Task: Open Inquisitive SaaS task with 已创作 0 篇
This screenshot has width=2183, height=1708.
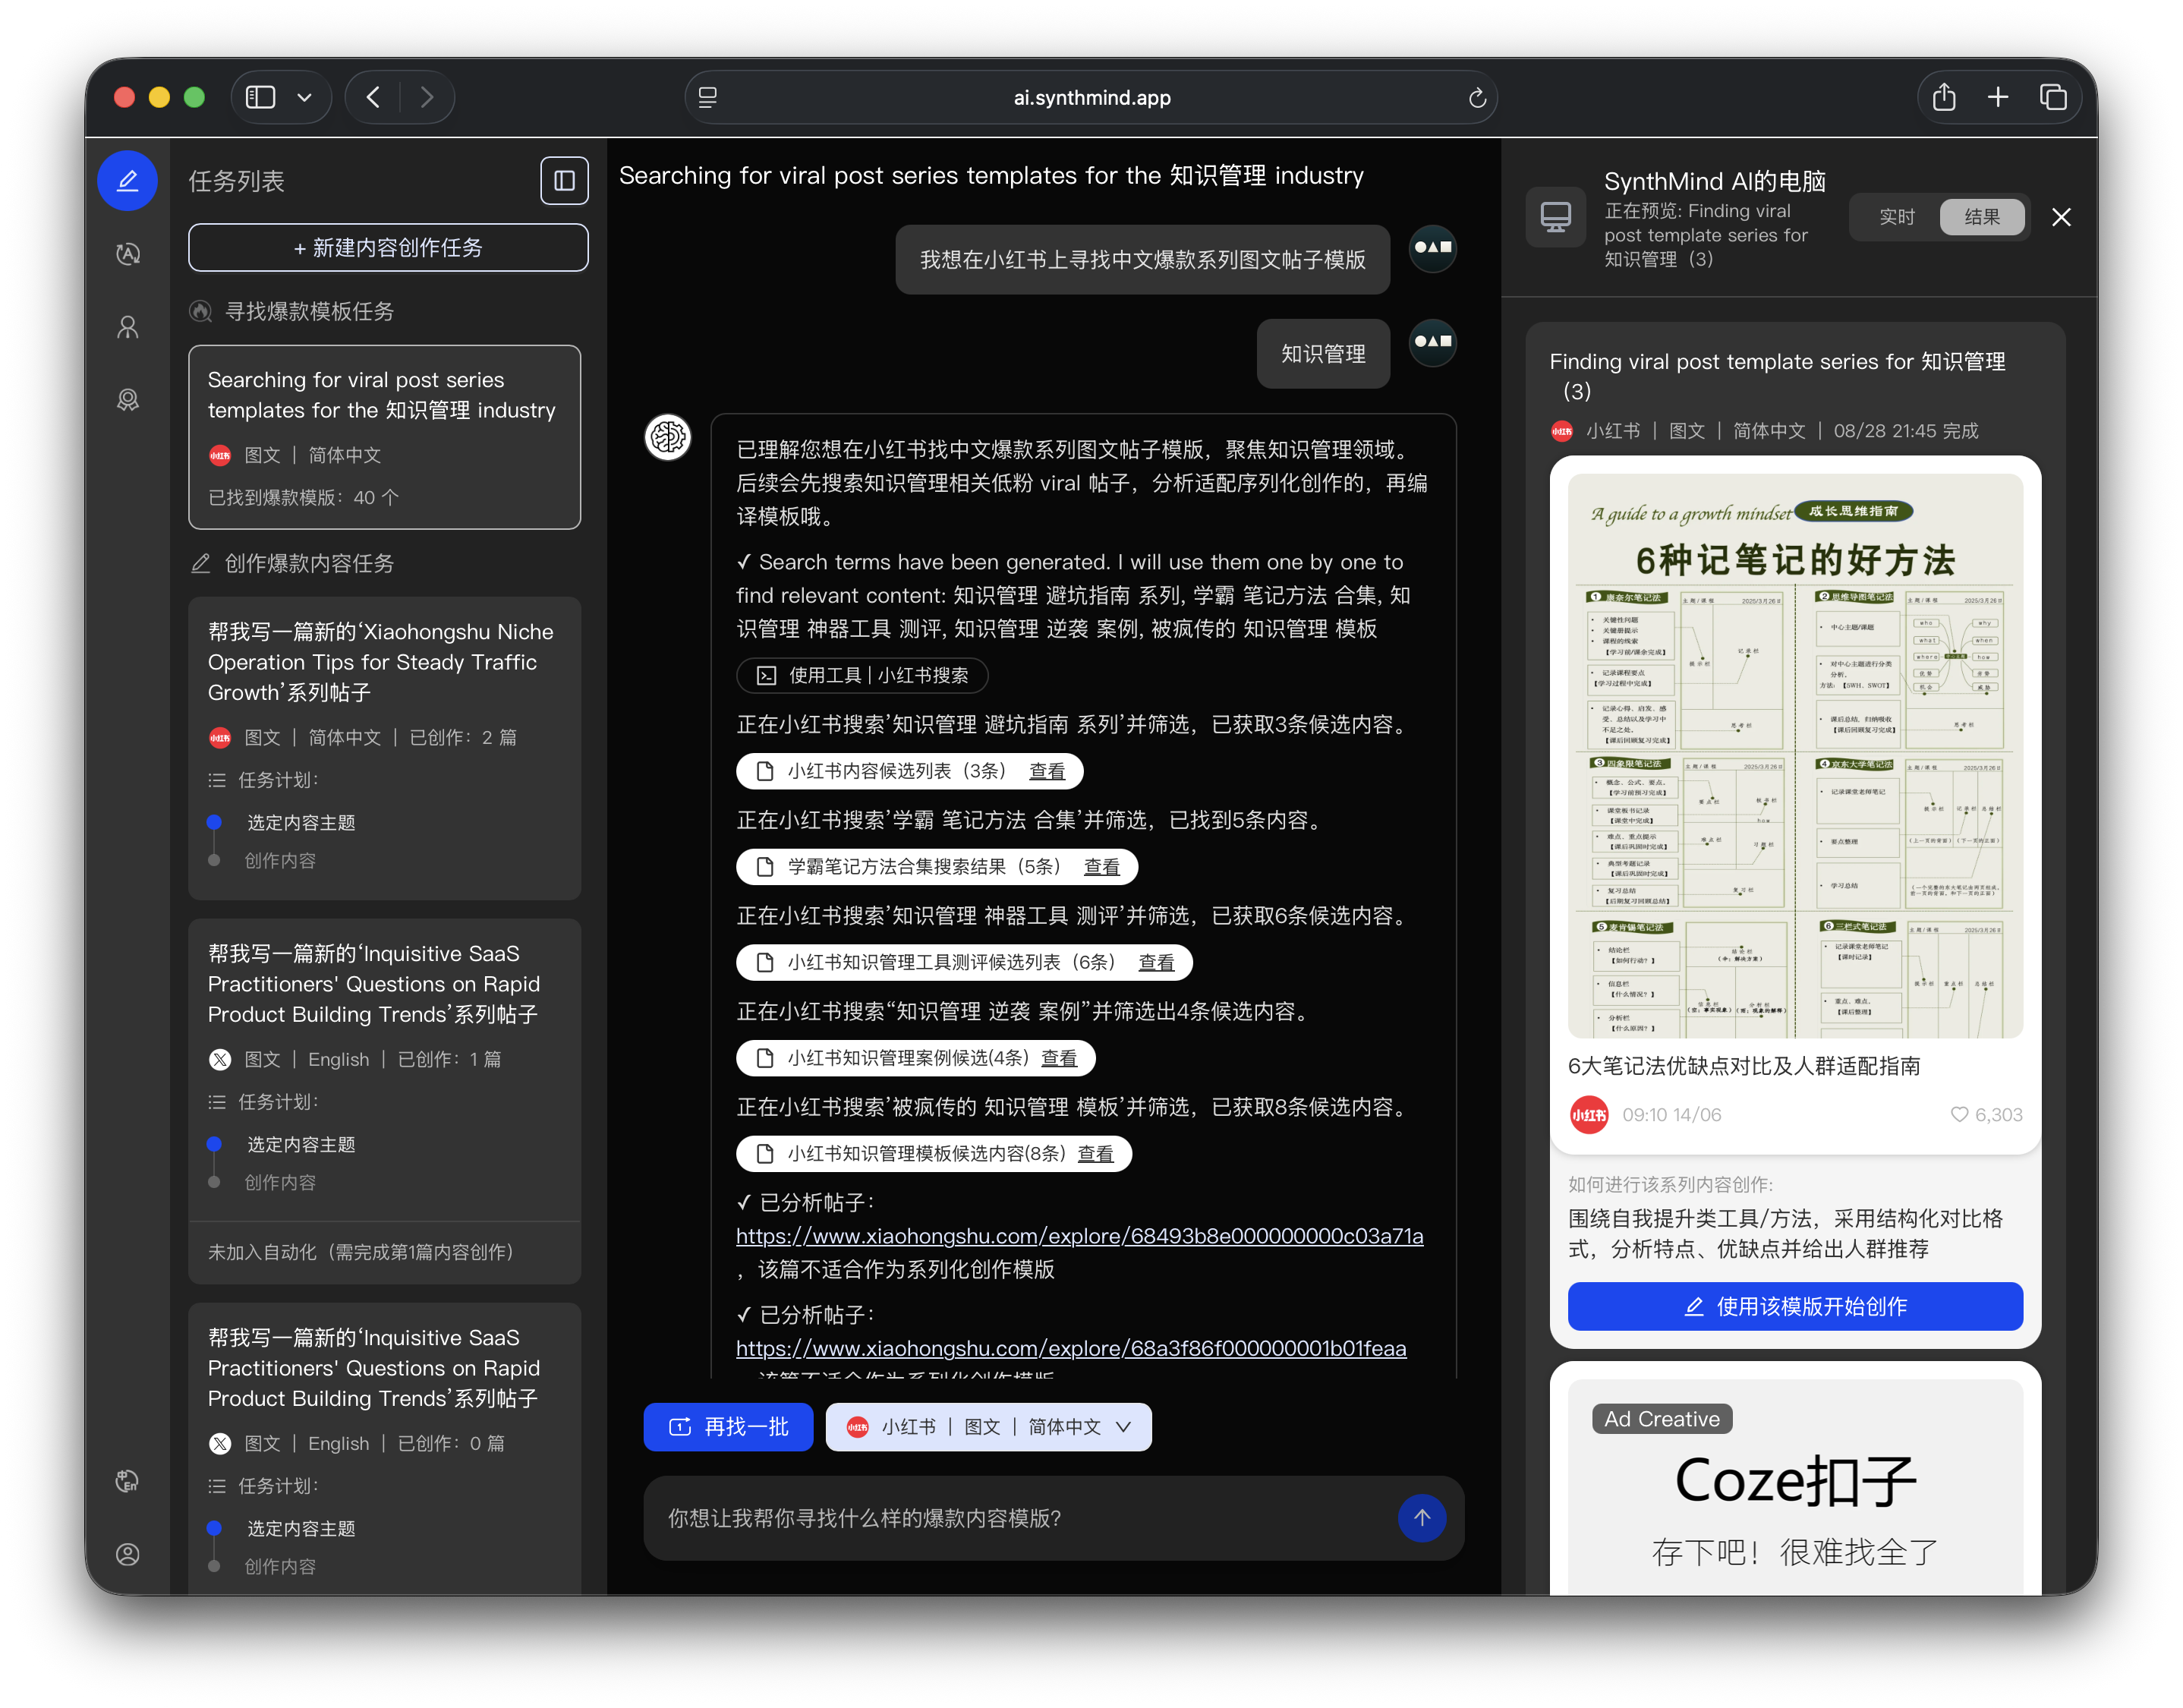Action: pyautogui.click(x=384, y=1448)
